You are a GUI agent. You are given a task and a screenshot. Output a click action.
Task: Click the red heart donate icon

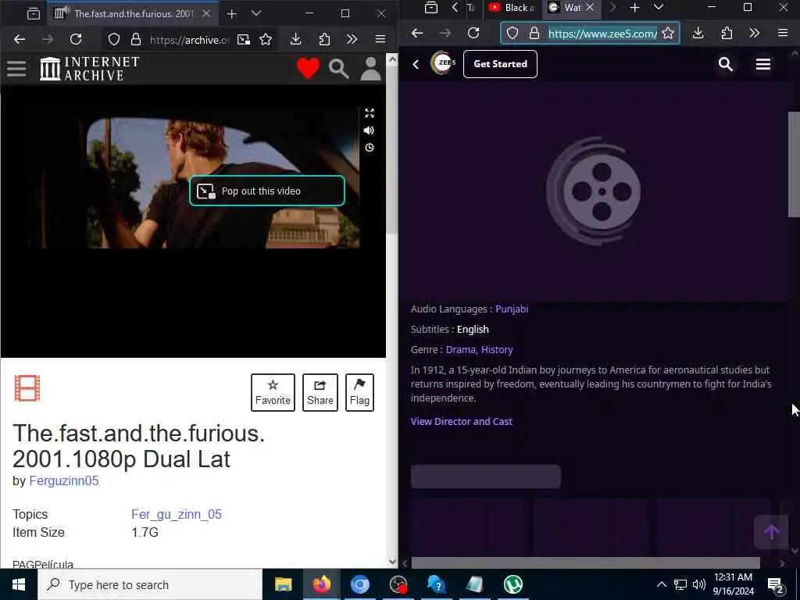308,69
